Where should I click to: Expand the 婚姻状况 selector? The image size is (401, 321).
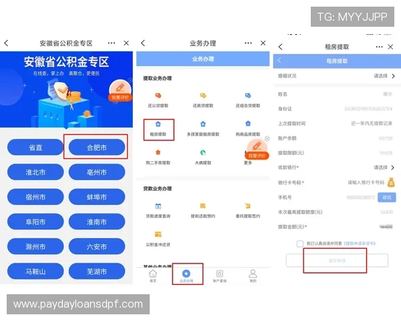tap(337, 76)
